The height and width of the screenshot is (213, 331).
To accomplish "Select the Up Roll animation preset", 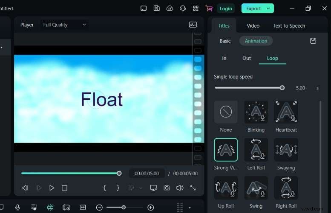I will [226, 188].
